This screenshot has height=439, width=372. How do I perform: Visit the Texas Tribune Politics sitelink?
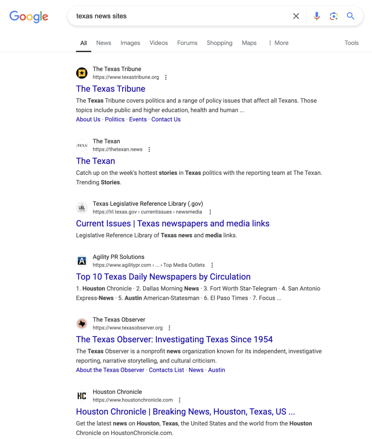click(x=114, y=119)
